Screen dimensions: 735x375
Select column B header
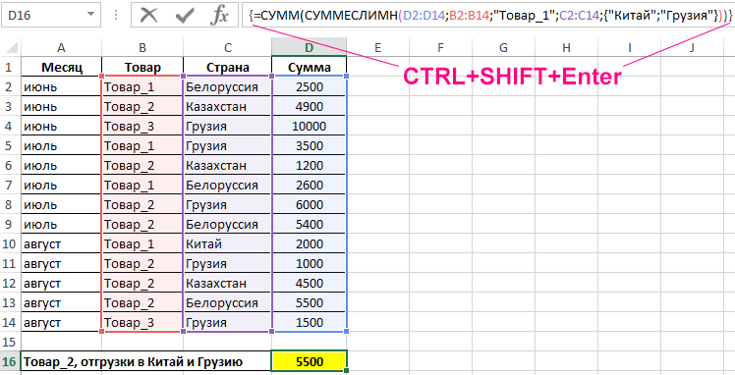[x=142, y=47]
